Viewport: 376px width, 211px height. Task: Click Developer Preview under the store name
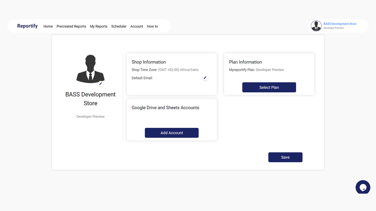[90, 117]
